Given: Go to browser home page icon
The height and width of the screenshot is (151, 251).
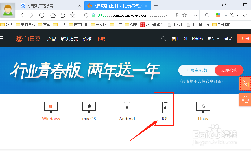Looking at the screenshot, I should pyautogui.click(x=53, y=15).
